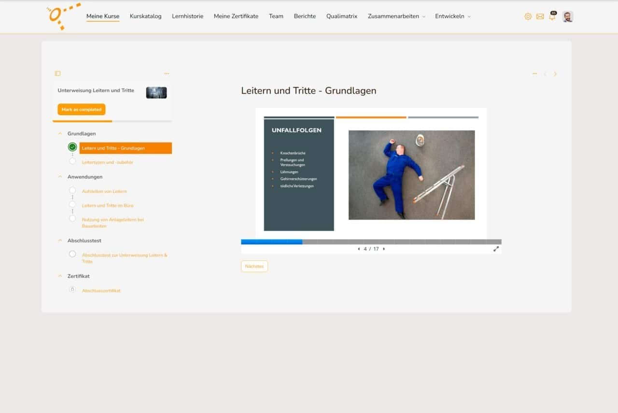Image resolution: width=618 pixels, height=413 pixels.
Task: Open Kurskatalog in the navigation
Action: [145, 16]
